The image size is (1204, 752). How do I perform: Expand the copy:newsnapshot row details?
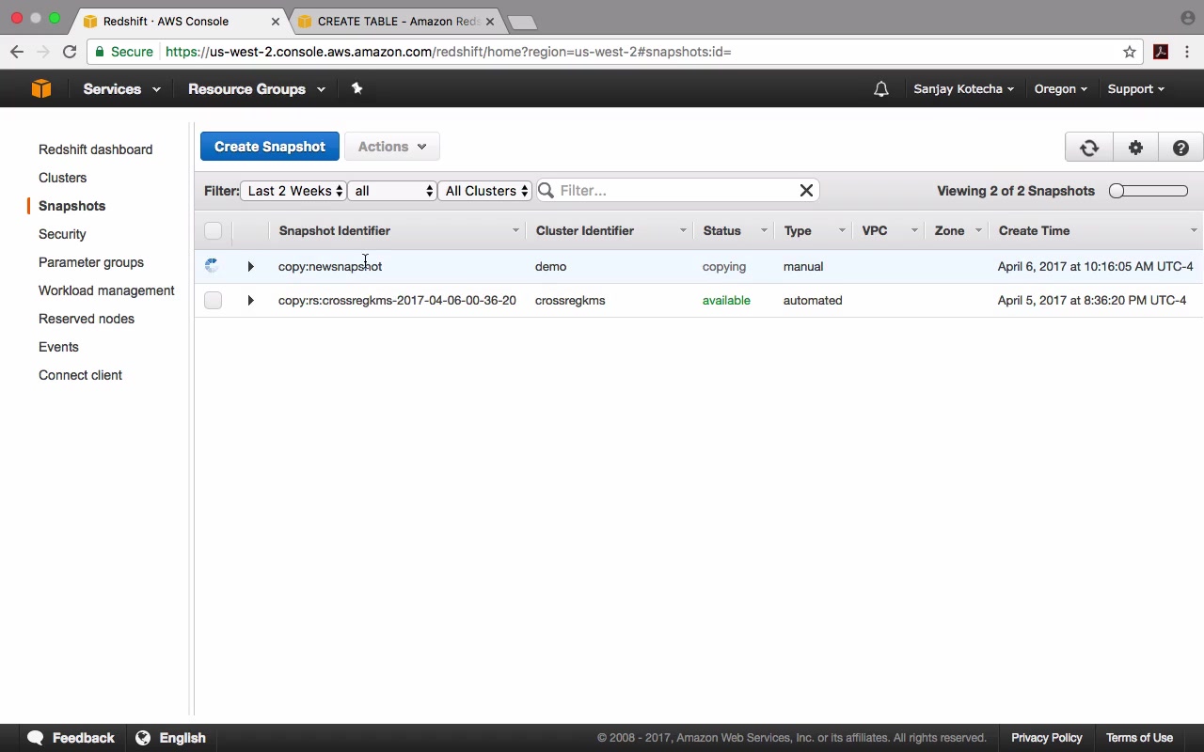tap(250, 267)
